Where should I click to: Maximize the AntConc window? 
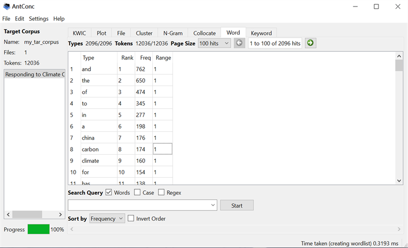(376, 7)
